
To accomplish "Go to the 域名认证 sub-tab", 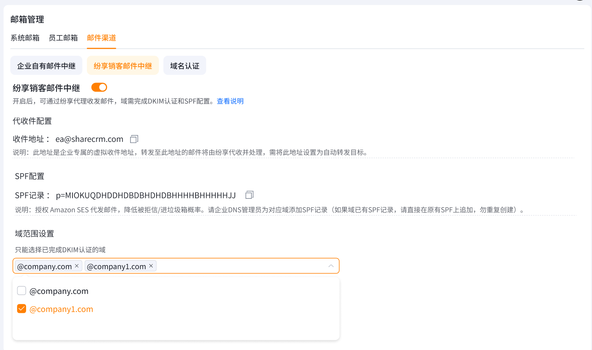I will click(185, 66).
